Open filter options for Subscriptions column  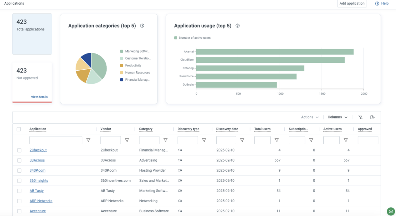pos(311,140)
